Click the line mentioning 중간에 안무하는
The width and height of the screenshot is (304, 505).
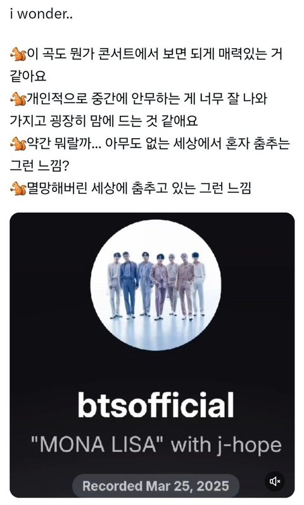tap(139, 99)
